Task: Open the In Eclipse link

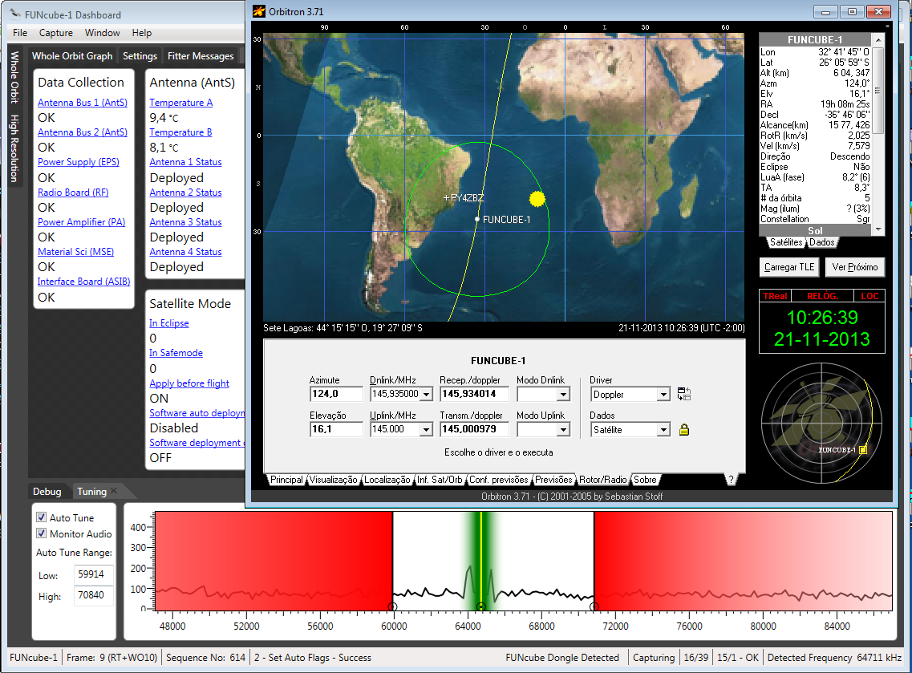Action: pyautogui.click(x=168, y=322)
